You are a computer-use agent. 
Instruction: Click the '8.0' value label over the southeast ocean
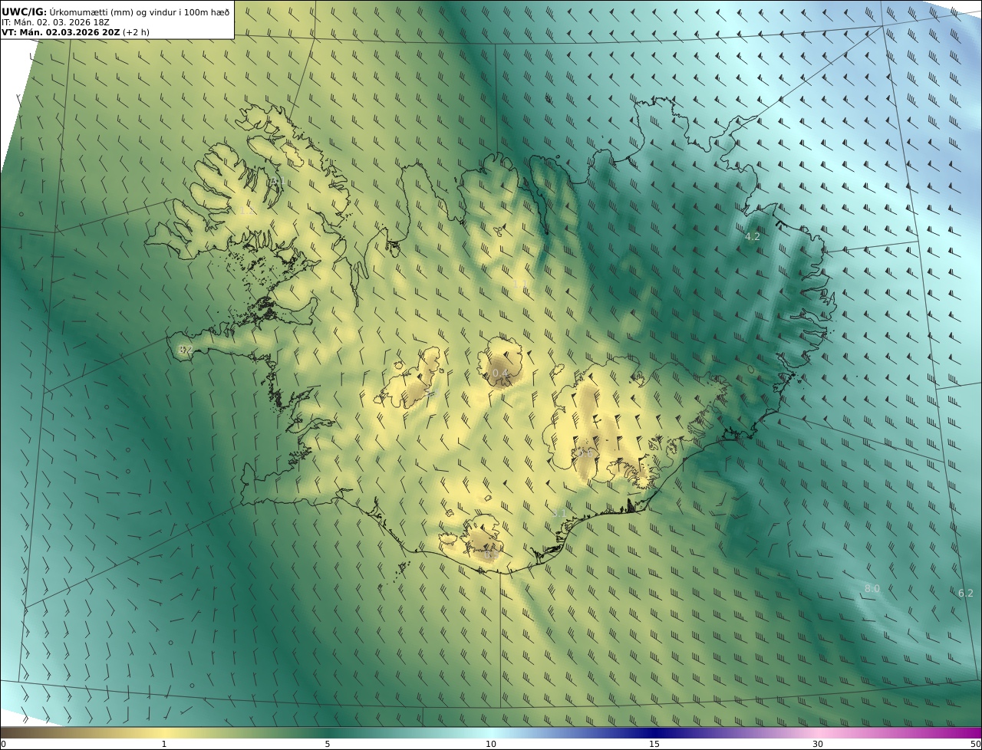(872, 589)
